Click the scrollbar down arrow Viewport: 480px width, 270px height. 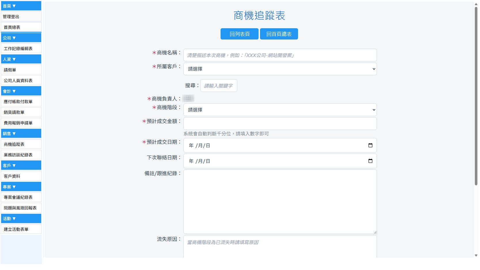tap(476, 255)
